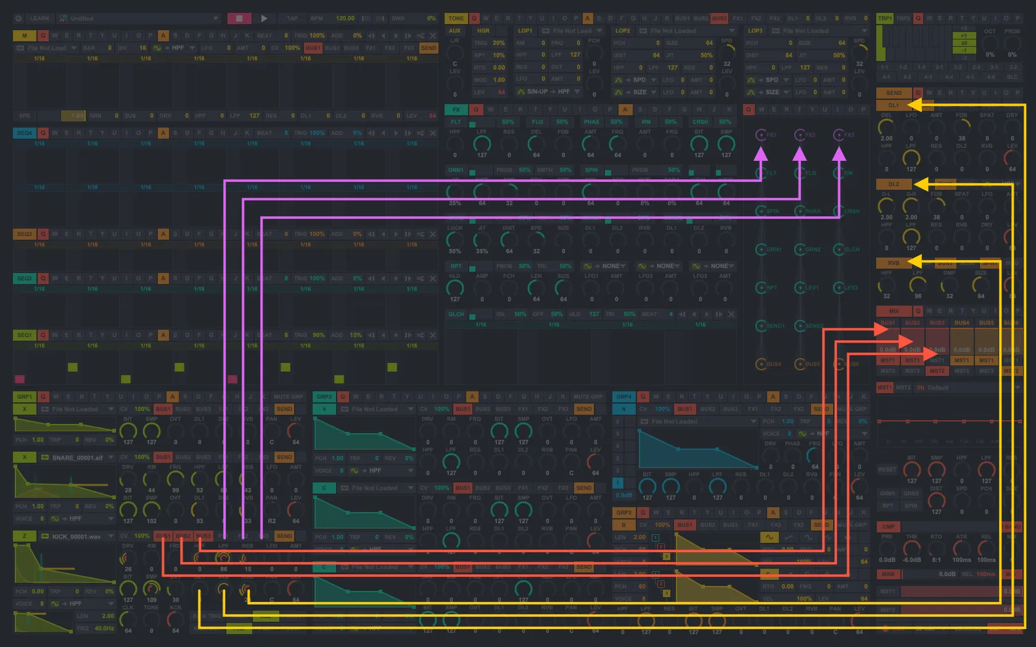Click the FX3 routing node
The image size is (1036, 647).
point(839,135)
